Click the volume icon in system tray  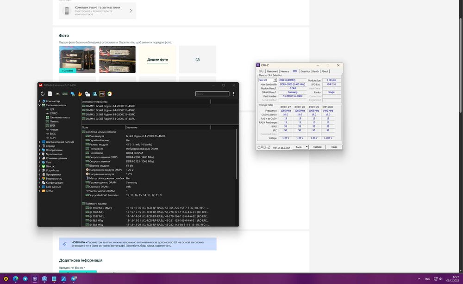tap(440, 279)
